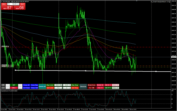177x111 pixels.
Task: Click the Close All button
Action: click(x=26, y=85)
